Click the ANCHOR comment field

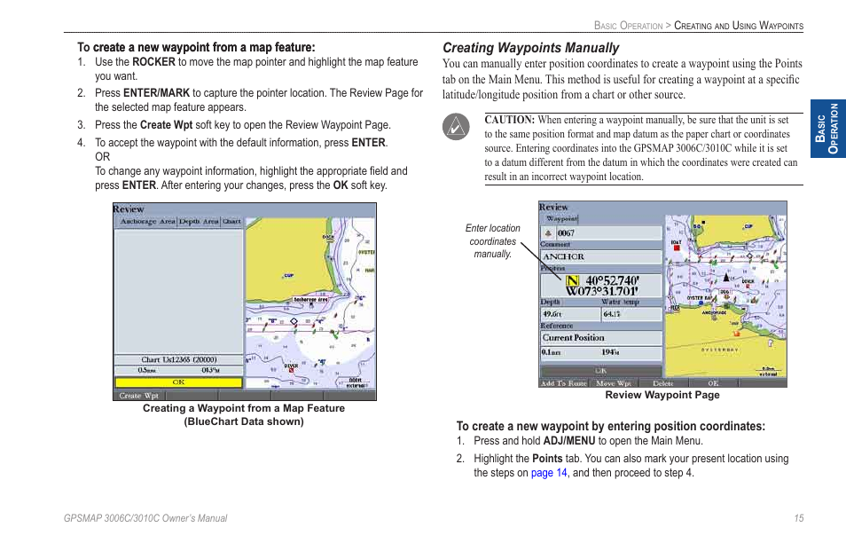(x=601, y=257)
